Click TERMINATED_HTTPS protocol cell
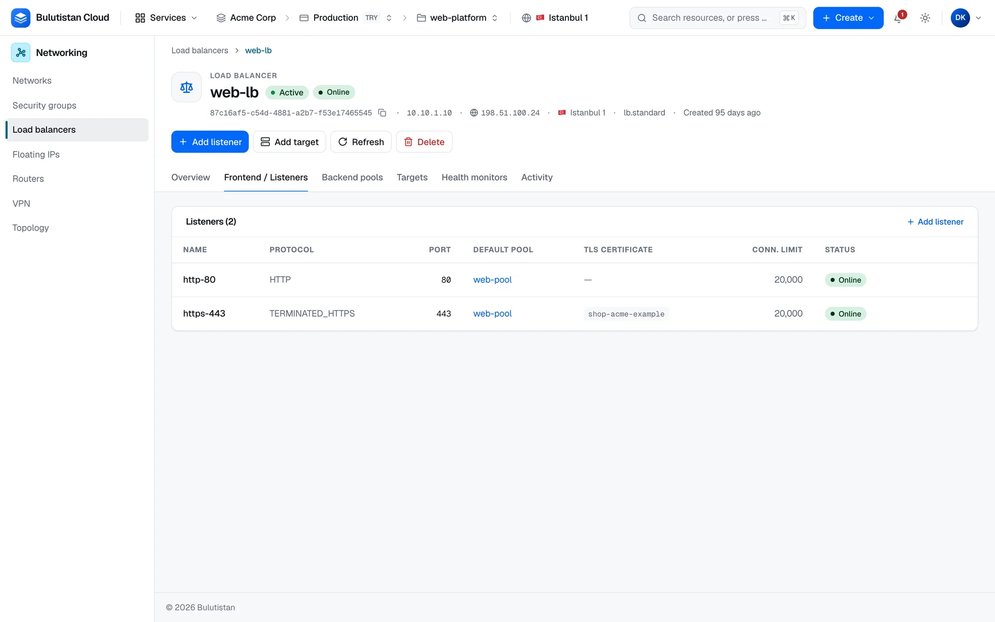 (x=312, y=314)
